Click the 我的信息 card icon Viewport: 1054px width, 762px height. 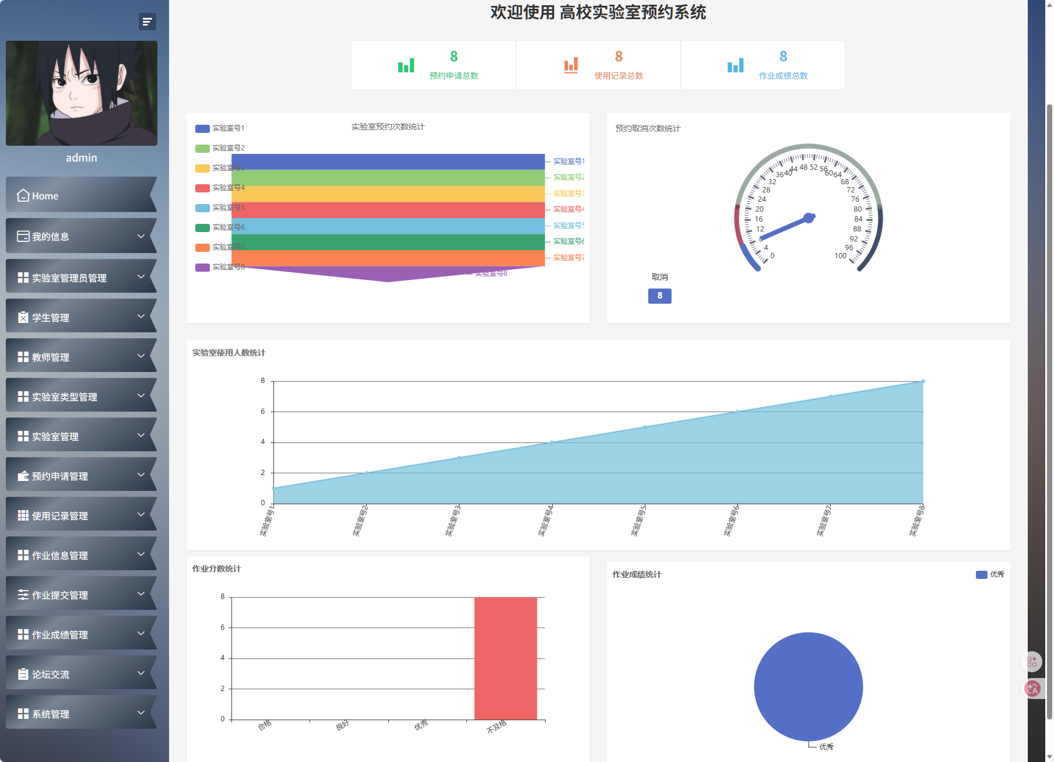click(23, 236)
